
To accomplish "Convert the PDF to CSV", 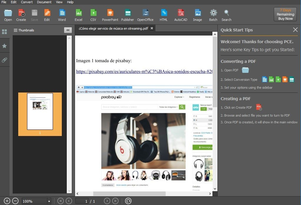I will pos(93,15).
